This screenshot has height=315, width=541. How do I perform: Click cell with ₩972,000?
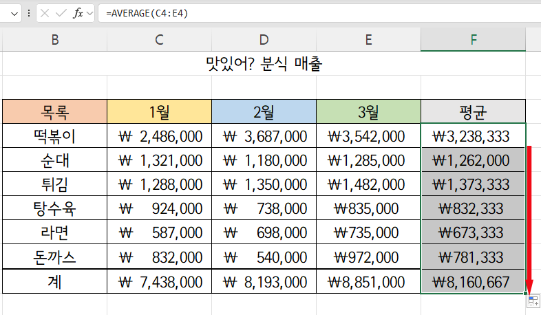click(368, 257)
